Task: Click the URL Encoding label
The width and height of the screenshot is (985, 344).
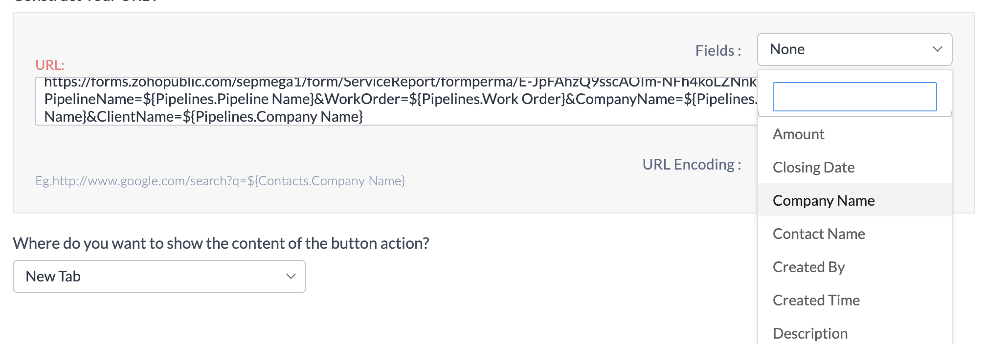Action: coord(691,165)
